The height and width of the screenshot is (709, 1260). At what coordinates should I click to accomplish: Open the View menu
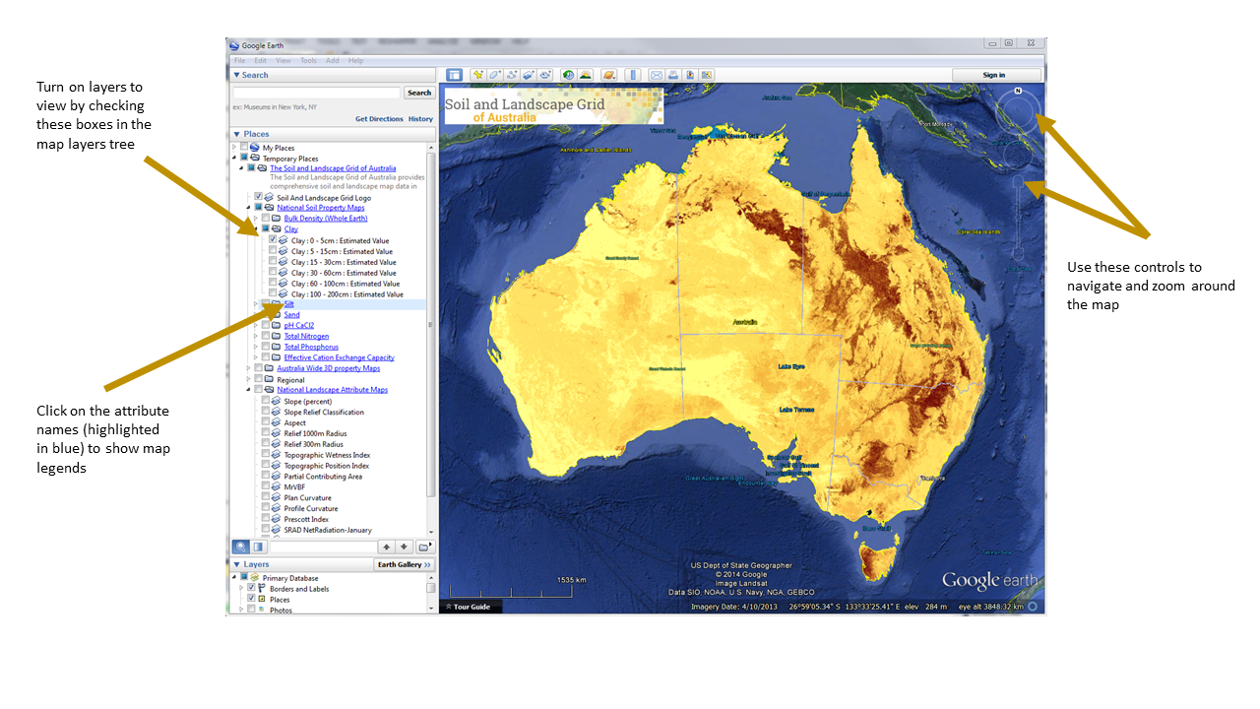pos(283,60)
